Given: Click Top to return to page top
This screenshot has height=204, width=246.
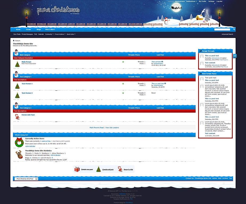Looking at the screenshot, I should pyautogui.click(x=230, y=178).
